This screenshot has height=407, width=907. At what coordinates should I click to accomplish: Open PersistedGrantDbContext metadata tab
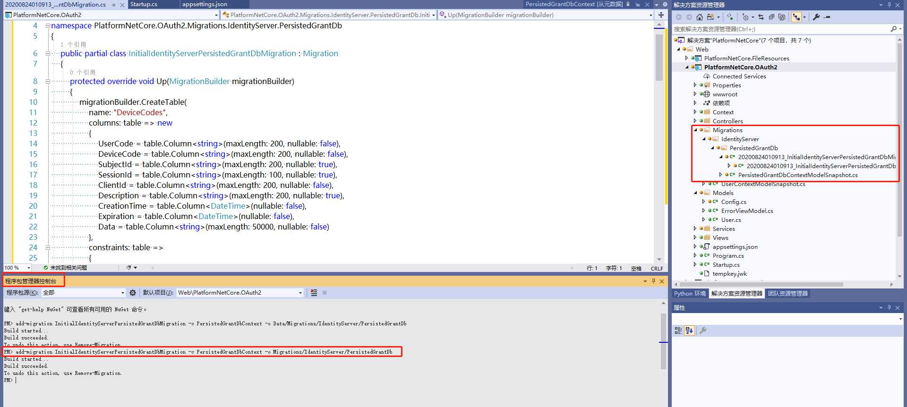(574, 4)
